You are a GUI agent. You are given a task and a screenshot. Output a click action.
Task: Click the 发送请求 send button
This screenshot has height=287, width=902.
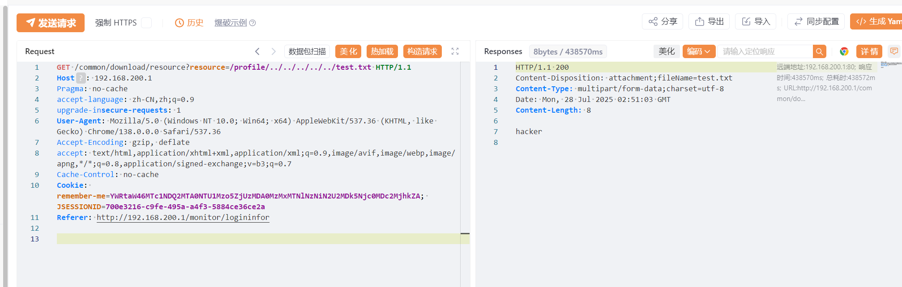tap(51, 23)
